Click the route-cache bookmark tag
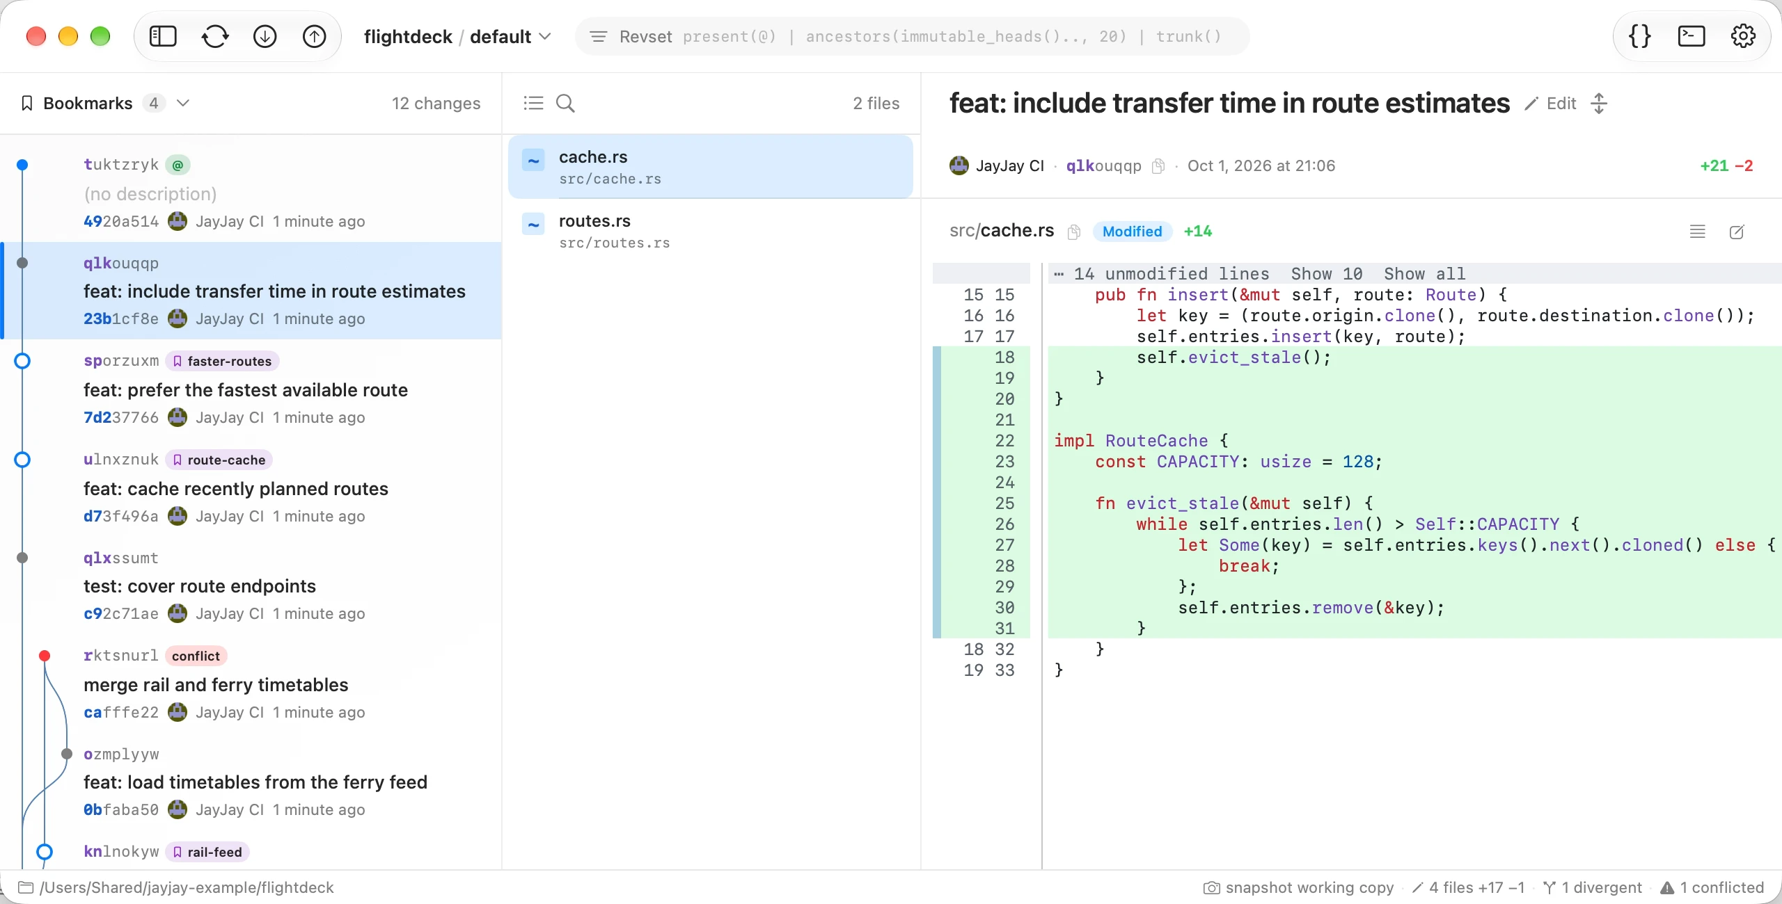 [219, 460]
